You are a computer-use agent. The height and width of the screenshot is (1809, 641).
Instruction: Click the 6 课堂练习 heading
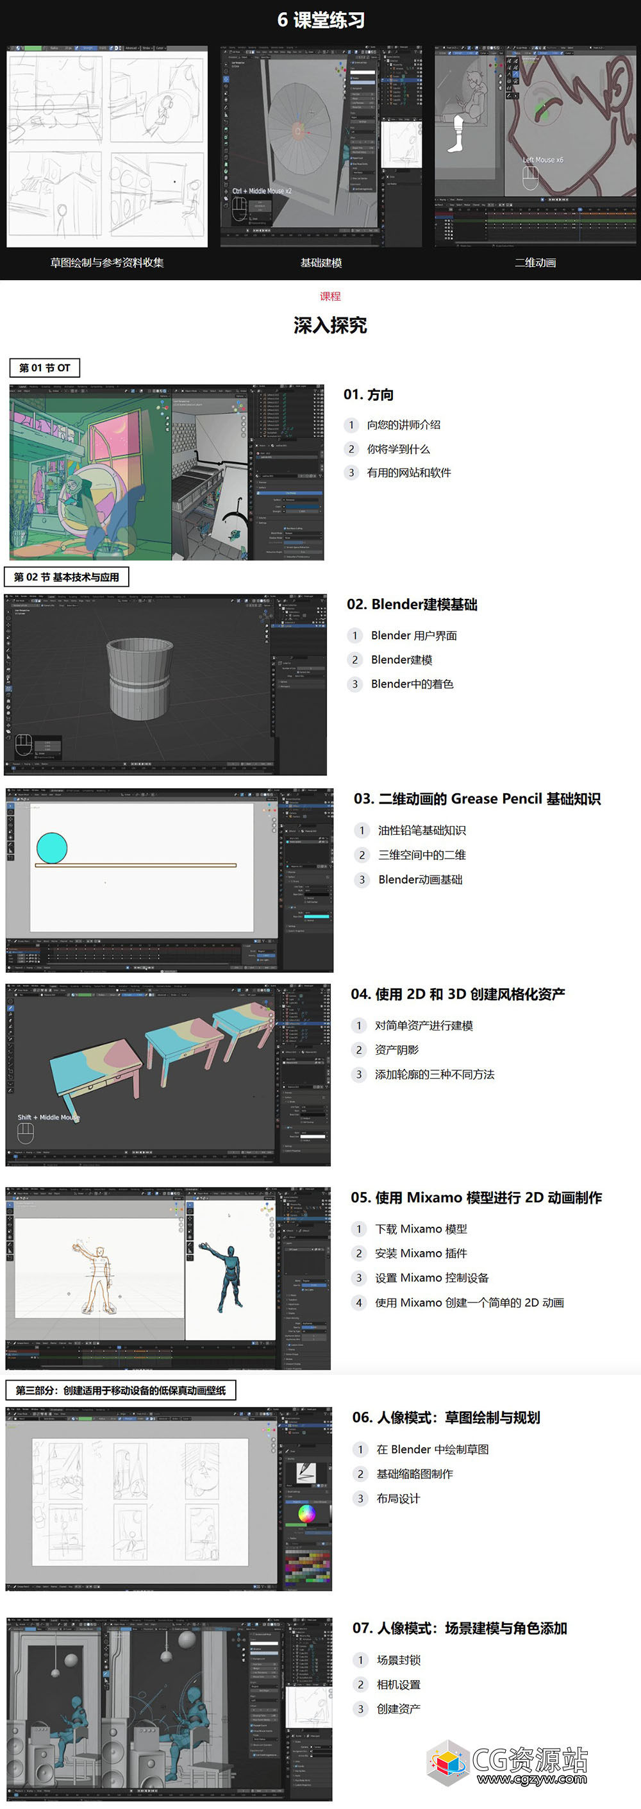point(321,20)
